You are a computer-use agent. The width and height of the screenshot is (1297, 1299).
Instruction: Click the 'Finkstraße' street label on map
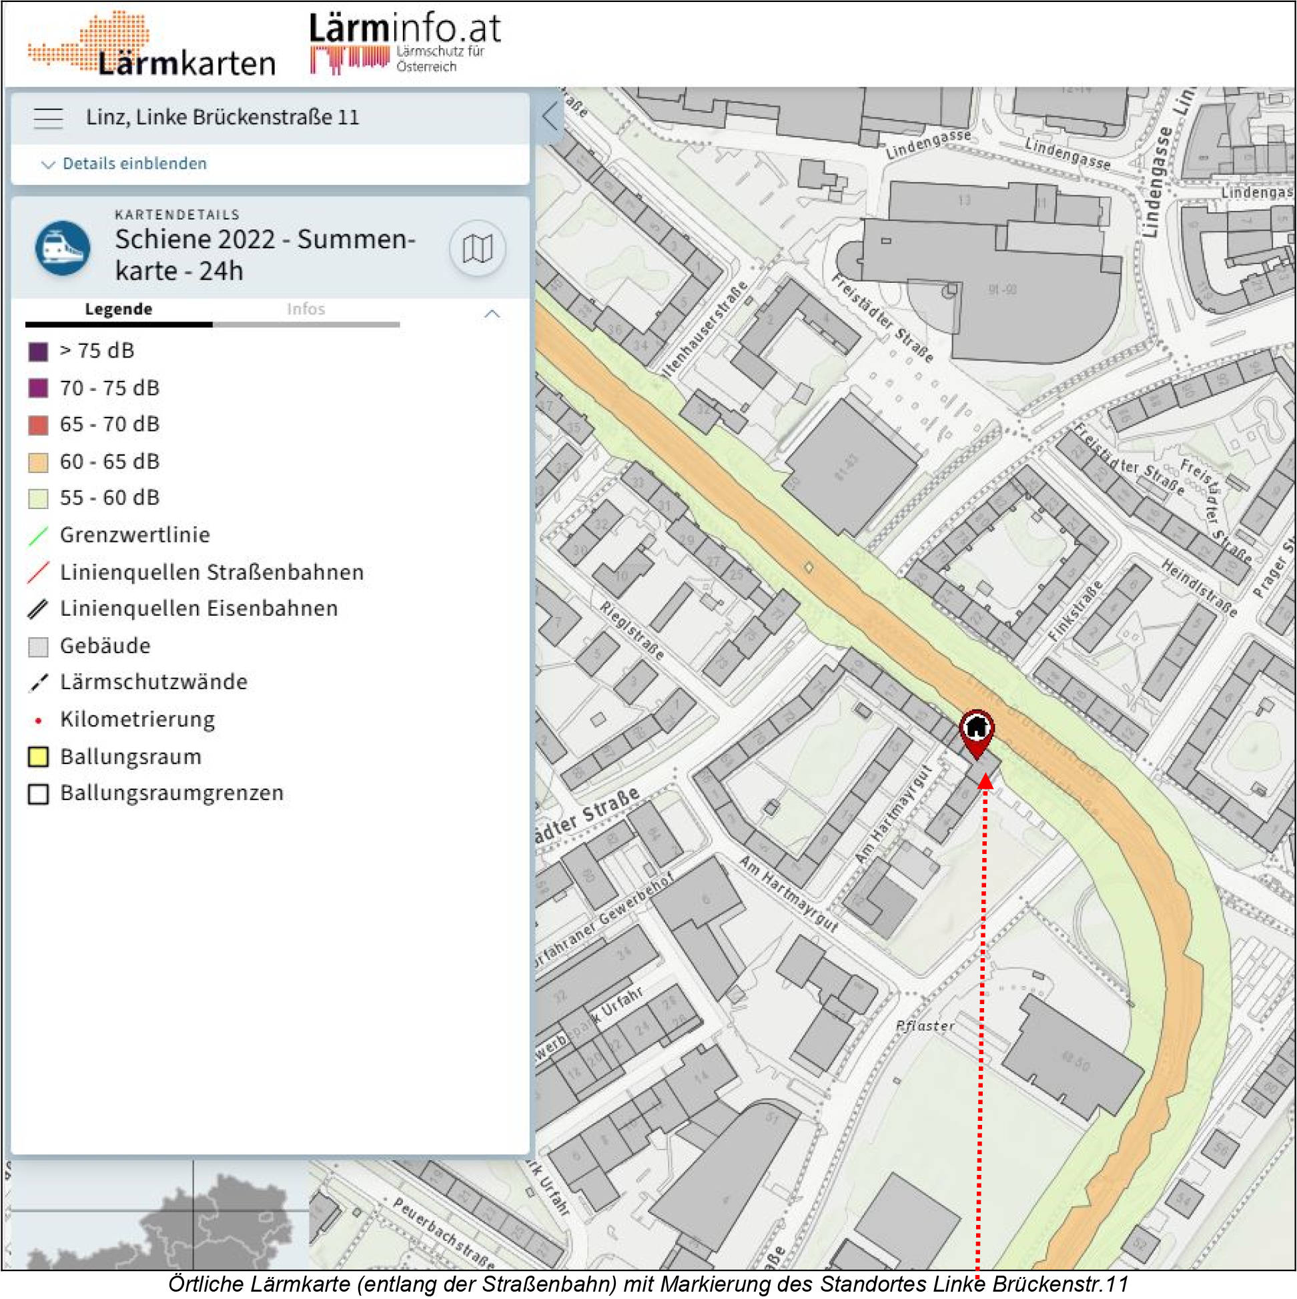[x=1075, y=610]
